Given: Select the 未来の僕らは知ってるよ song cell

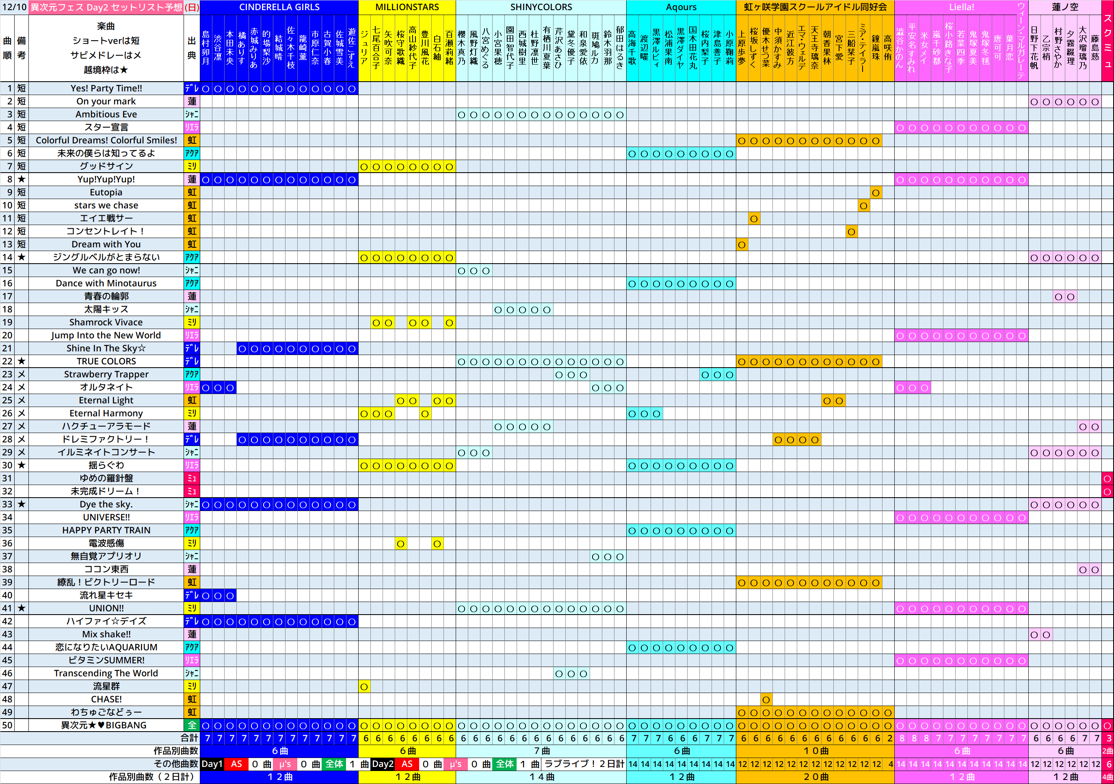Looking at the screenshot, I should pyautogui.click(x=106, y=154).
